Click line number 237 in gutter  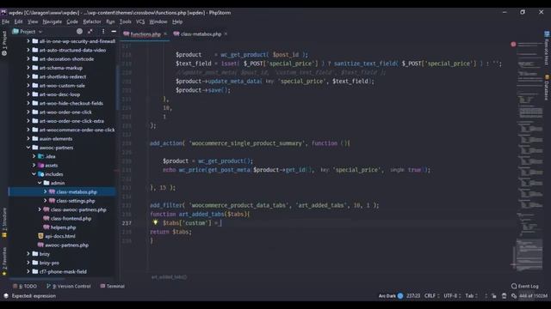(127, 223)
